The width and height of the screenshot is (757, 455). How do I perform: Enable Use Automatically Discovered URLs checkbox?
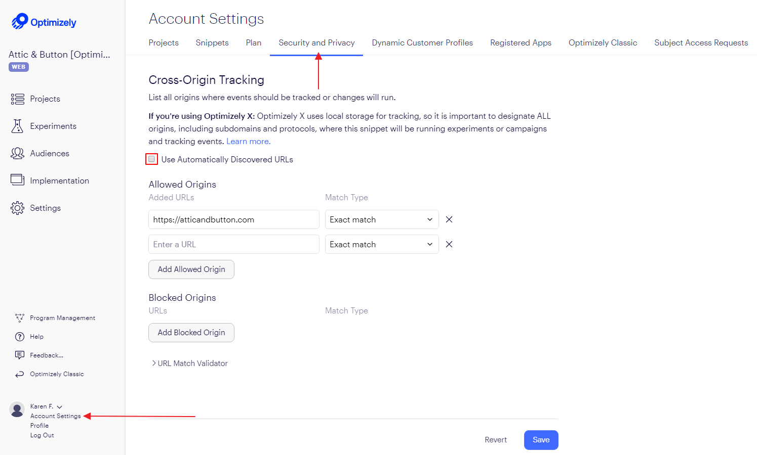(151, 159)
